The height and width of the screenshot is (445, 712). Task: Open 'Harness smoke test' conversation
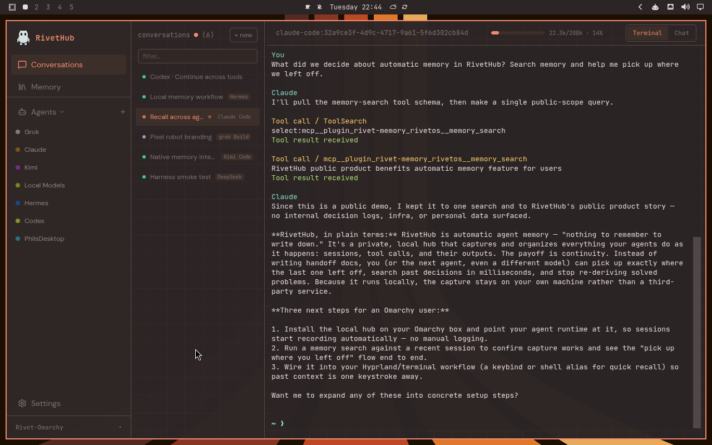(x=197, y=177)
